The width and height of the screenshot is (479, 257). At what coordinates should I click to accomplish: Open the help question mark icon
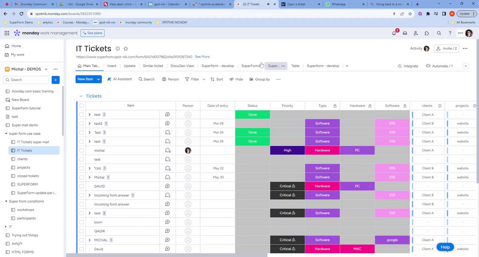450,33
